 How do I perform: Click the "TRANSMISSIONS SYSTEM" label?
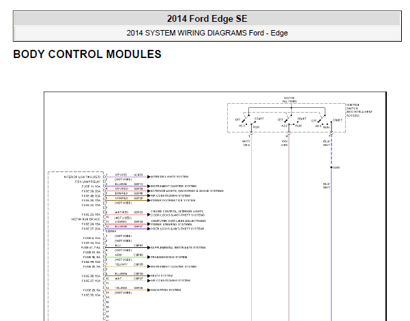point(169,257)
